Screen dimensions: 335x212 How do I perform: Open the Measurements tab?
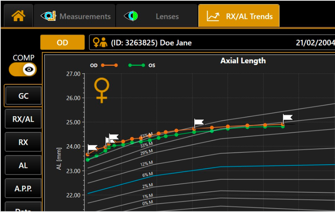[75, 16]
